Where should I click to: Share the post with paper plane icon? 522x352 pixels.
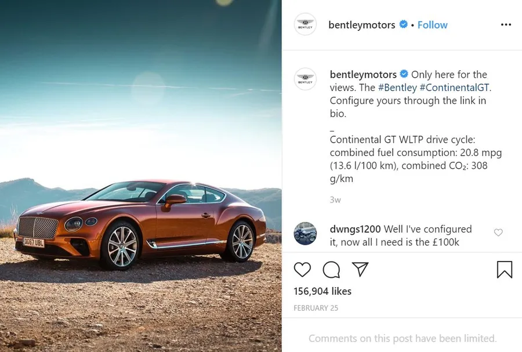click(x=360, y=269)
